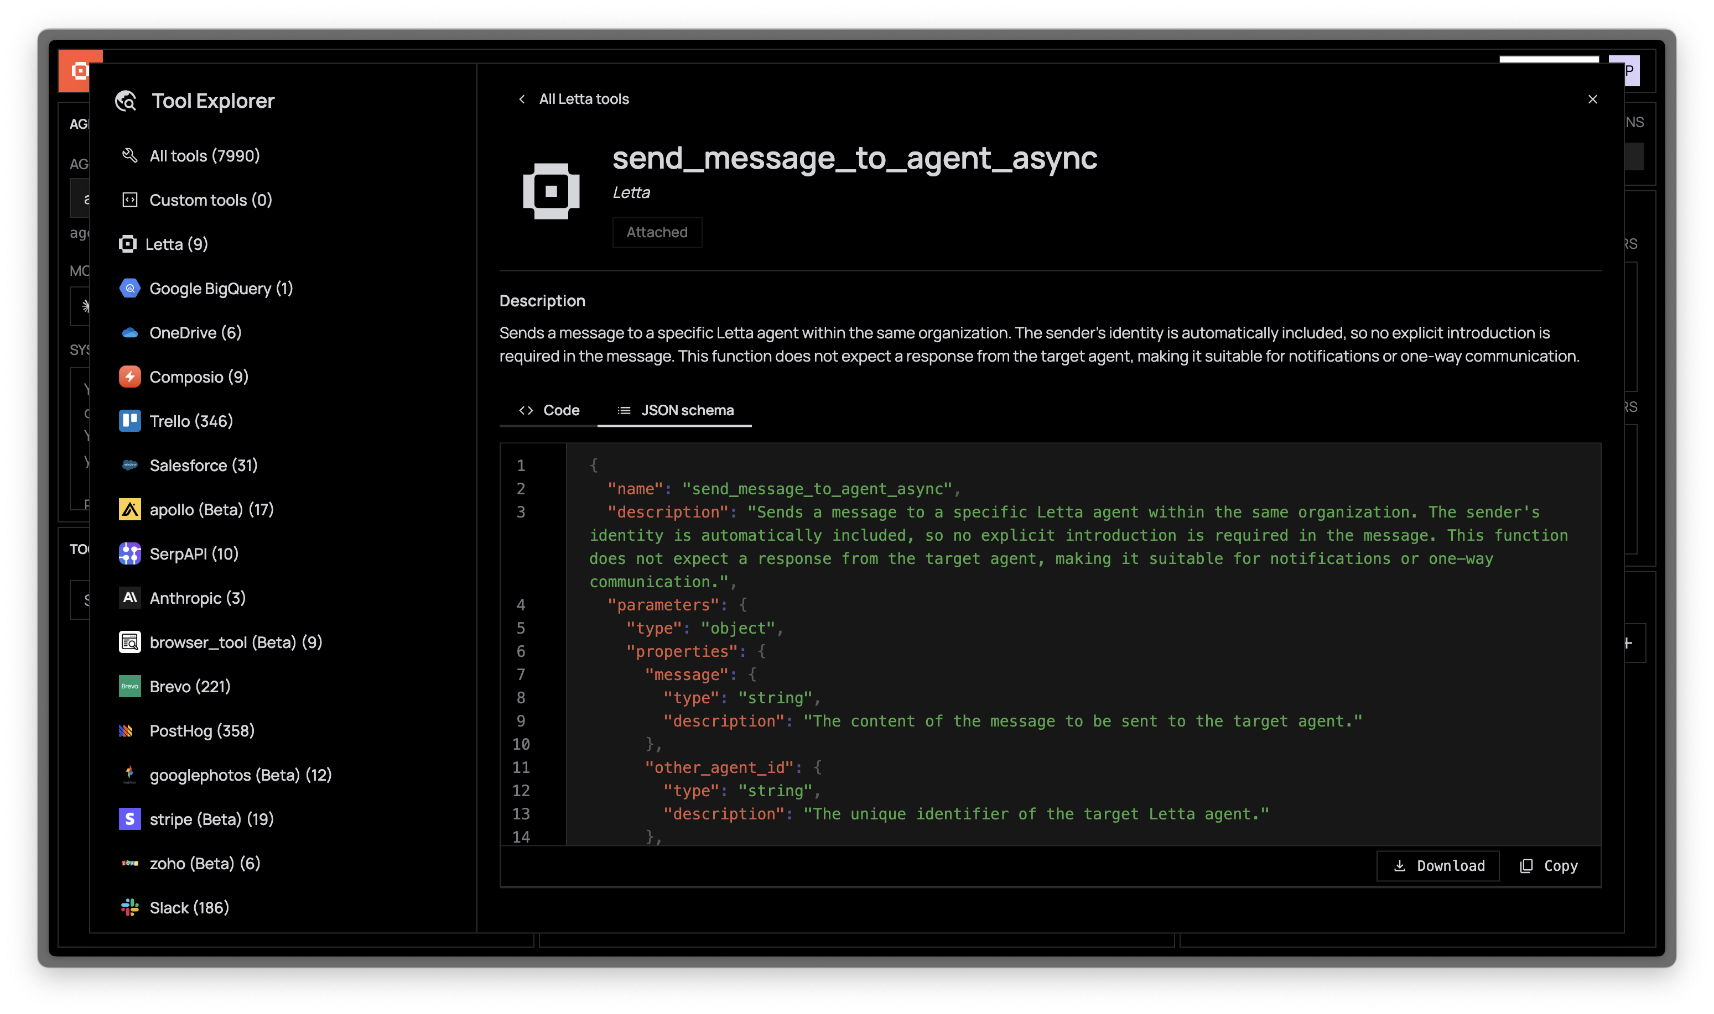Select the Salesforce (31) entry
This screenshot has width=1714, height=1014.
click(x=203, y=466)
